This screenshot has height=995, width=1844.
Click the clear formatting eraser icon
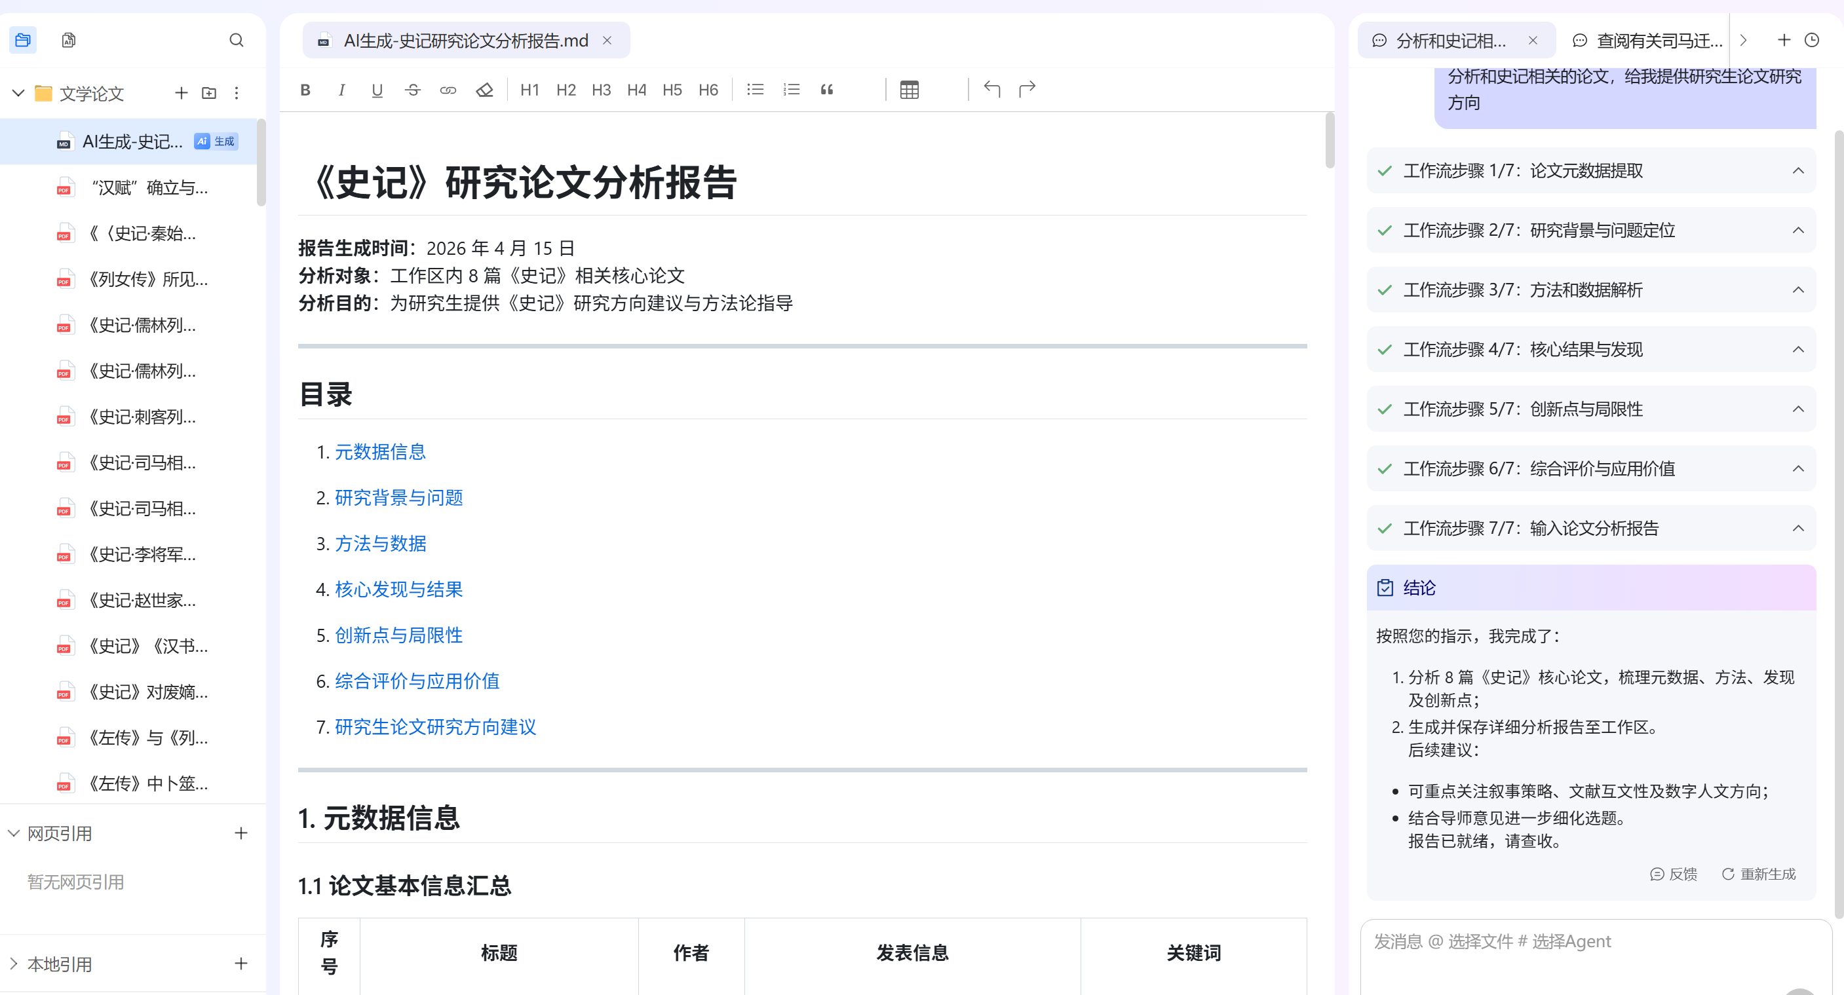point(485,90)
